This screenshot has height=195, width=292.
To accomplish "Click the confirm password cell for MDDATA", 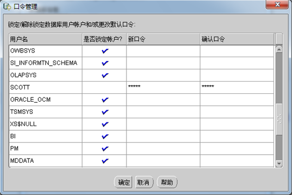I will click(x=237, y=161).
